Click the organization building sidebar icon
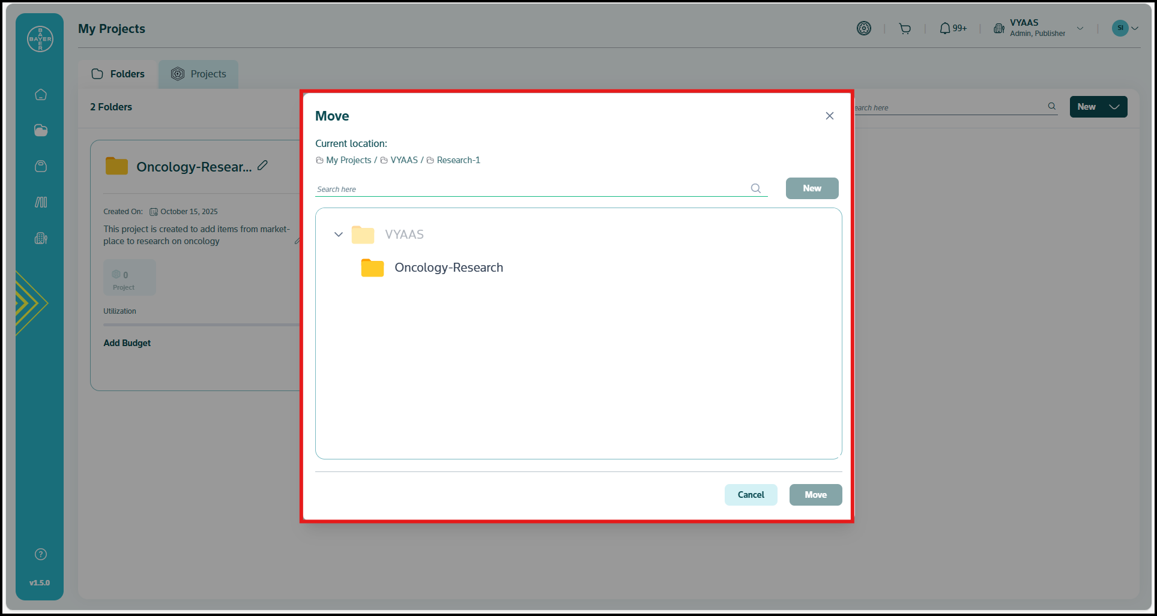The height and width of the screenshot is (616, 1157). click(x=41, y=238)
